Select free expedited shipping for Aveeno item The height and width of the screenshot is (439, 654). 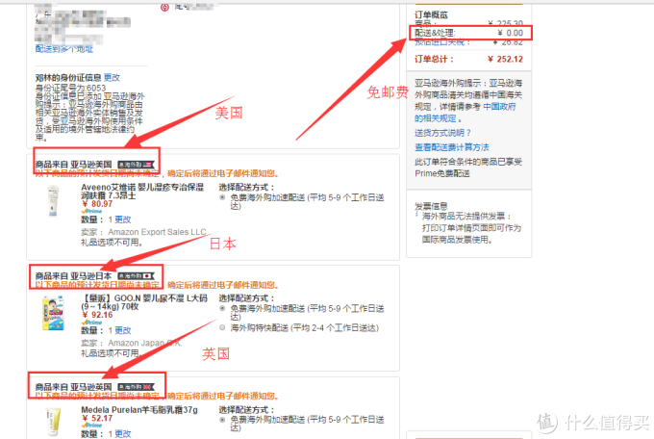[223, 197]
